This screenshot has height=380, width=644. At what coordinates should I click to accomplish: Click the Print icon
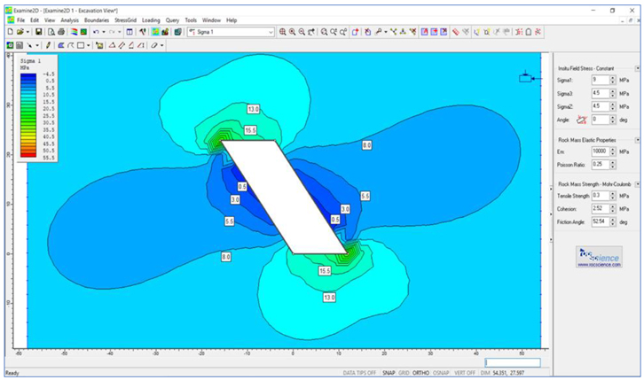(x=61, y=32)
